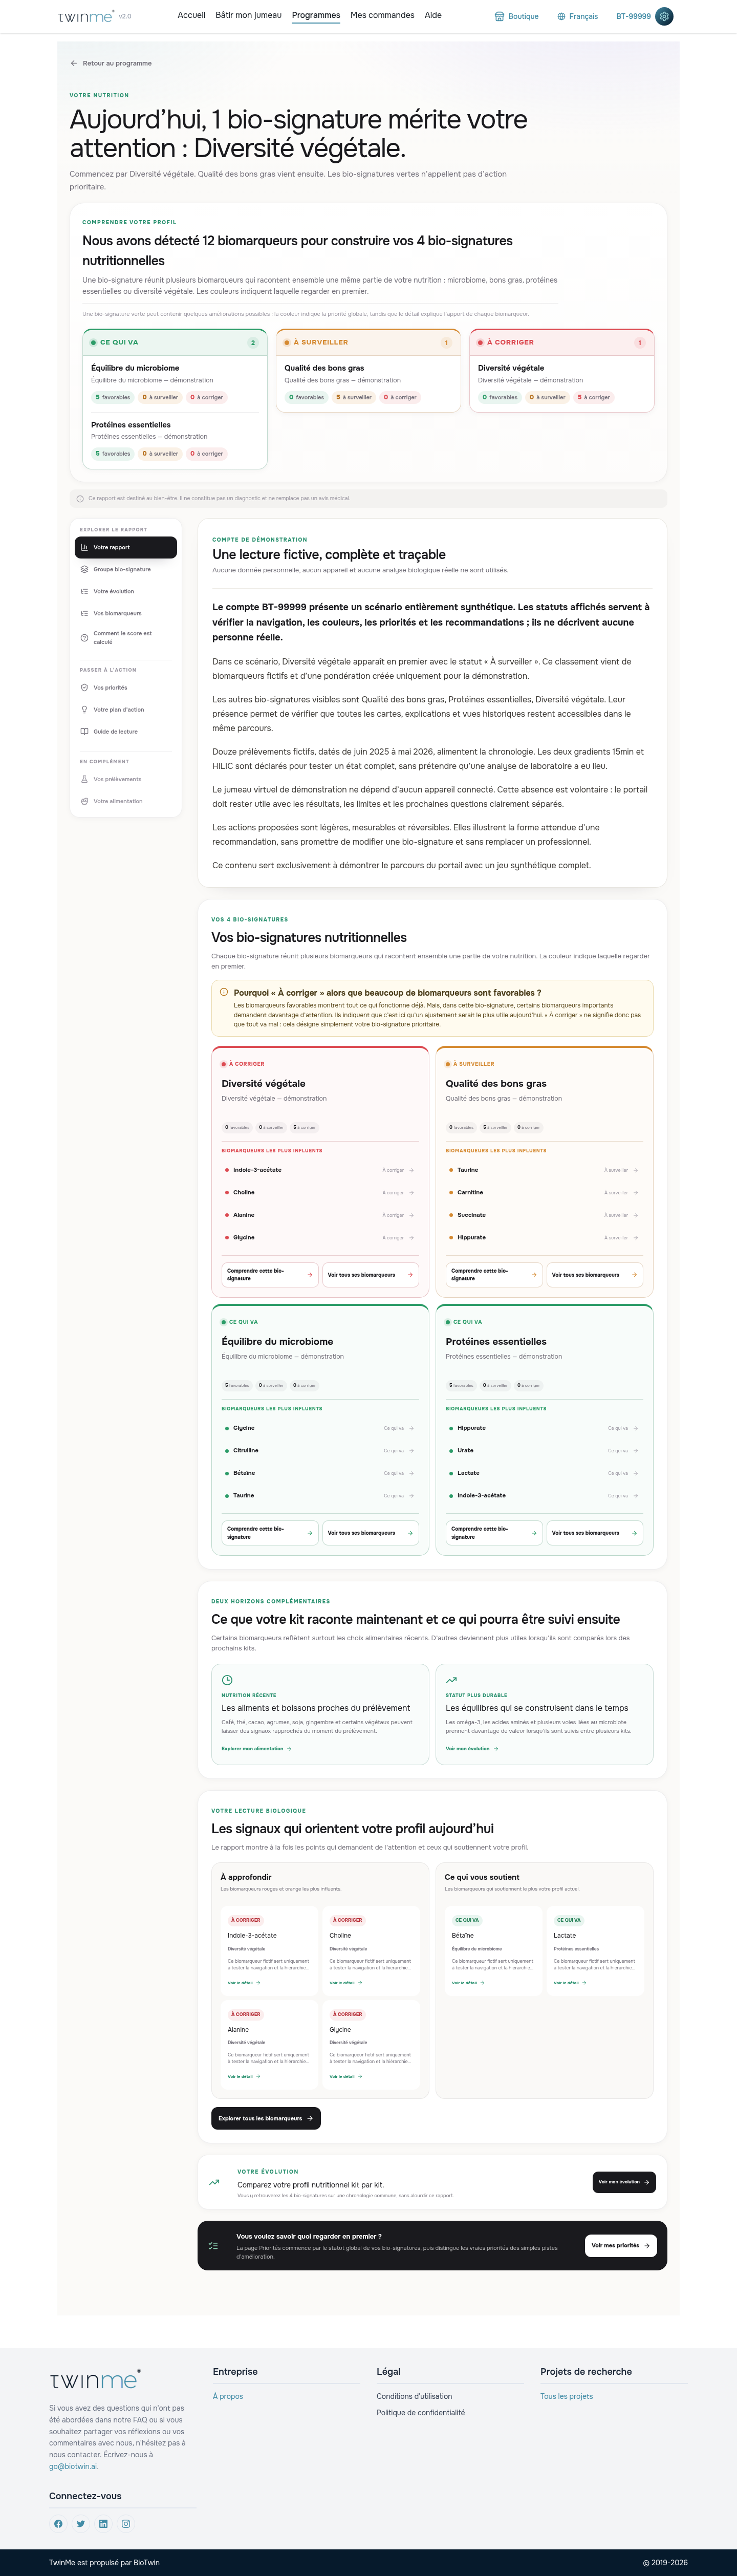Open the Boutique shop icon link
The height and width of the screenshot is (2576, 737).
499,16
